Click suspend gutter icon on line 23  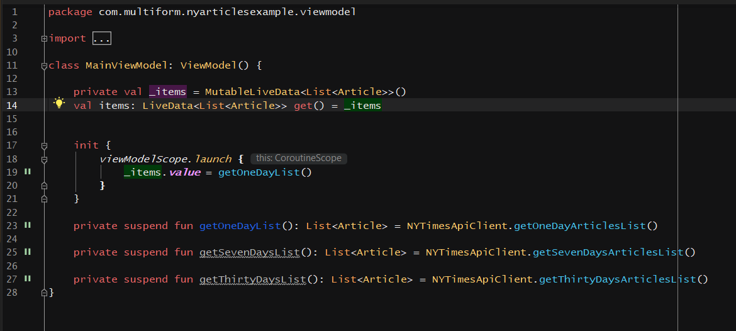(x=27, y=225)
